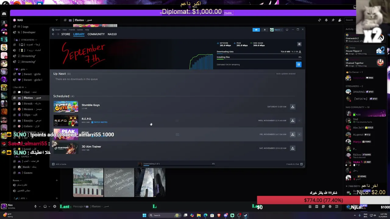Open the View menu in Steam
Viewport: 390px width, 219px height.
pos(65,30)
